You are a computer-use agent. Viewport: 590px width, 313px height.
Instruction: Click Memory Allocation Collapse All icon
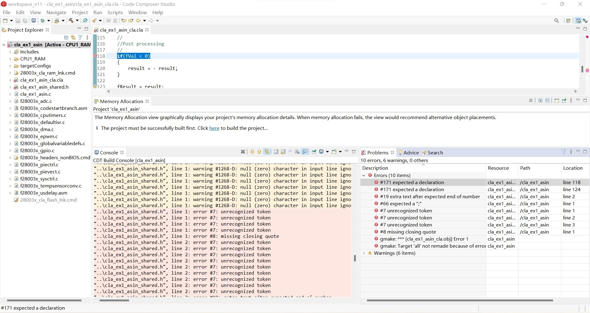click(548, 101)
